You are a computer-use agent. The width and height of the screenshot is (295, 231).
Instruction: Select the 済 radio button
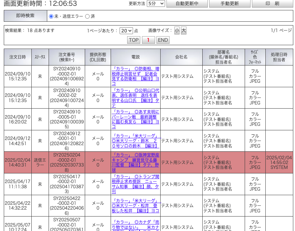87,16
